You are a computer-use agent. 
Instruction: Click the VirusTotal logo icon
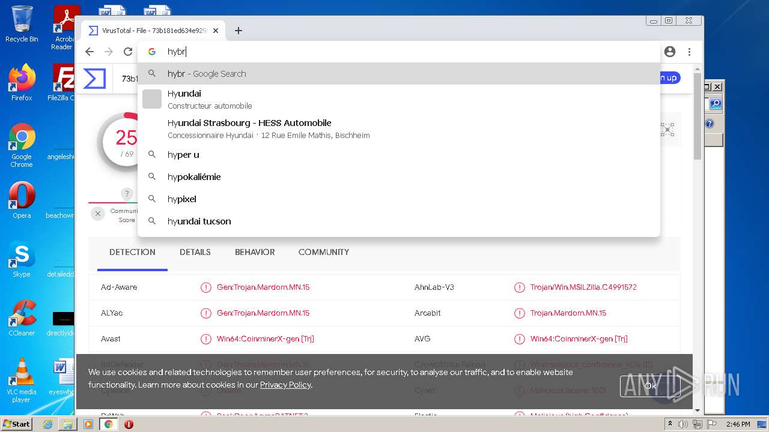(94, 79)
